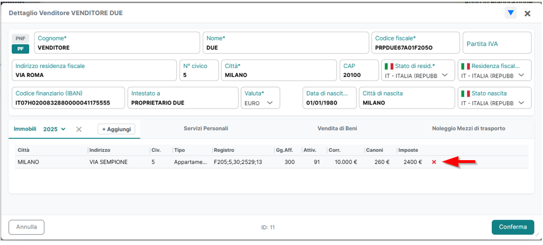
Task: Click the Corr. column header
Action: pyautogui.click(x=335, y=151)
